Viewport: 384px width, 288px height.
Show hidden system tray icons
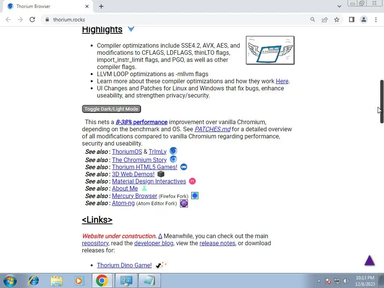319,281
